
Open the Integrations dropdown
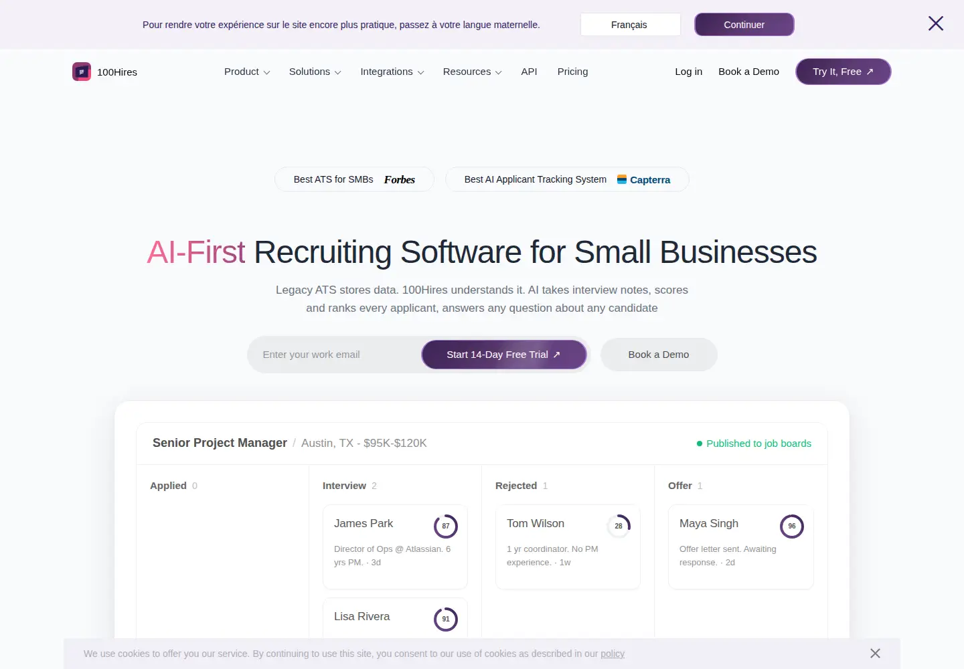point(392,72)
